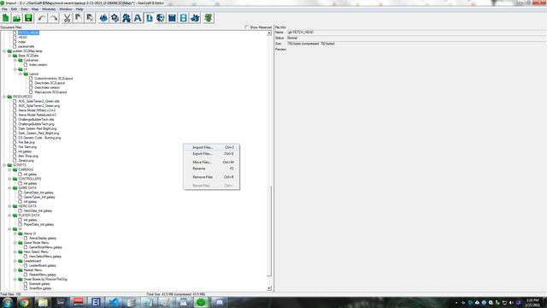
Task: Click the file list scroll up arrow
Action: pos(269,33)
